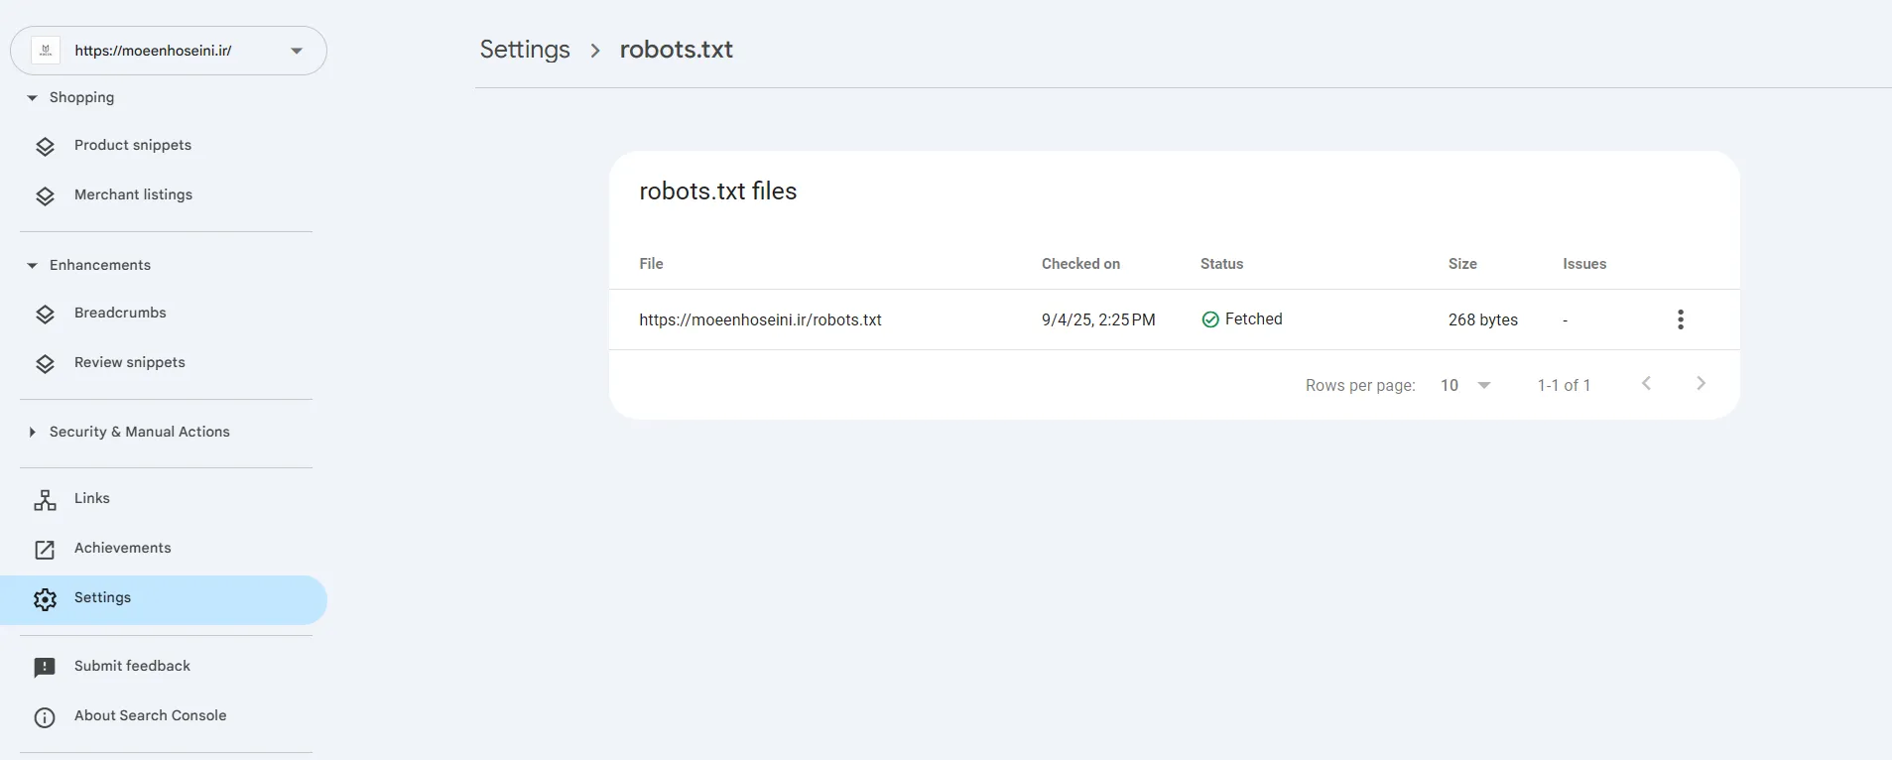1892x760 pixels.
Task: Open the three-dot menu for robots.txt row
Action: [x=1680, y=319]
